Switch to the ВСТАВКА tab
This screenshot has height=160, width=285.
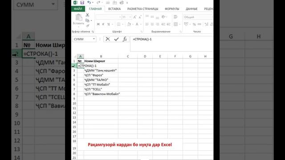pos(114,9)
